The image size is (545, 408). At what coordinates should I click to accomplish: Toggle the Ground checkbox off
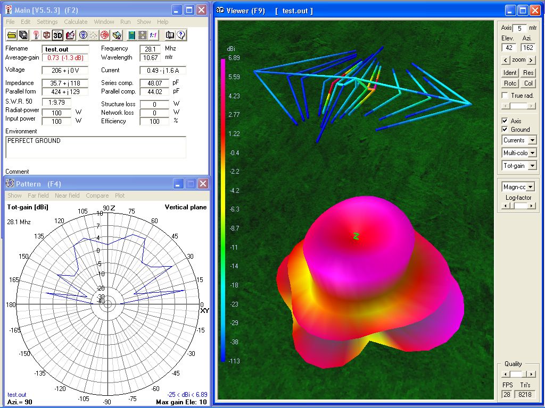click(x=505, y=130)
